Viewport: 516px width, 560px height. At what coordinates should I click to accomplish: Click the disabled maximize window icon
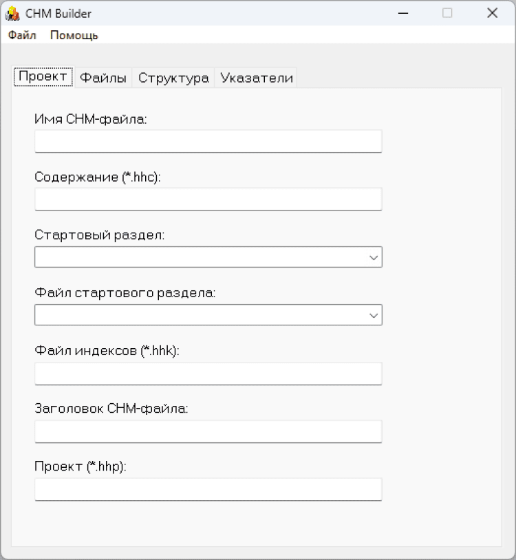(447, 13)
